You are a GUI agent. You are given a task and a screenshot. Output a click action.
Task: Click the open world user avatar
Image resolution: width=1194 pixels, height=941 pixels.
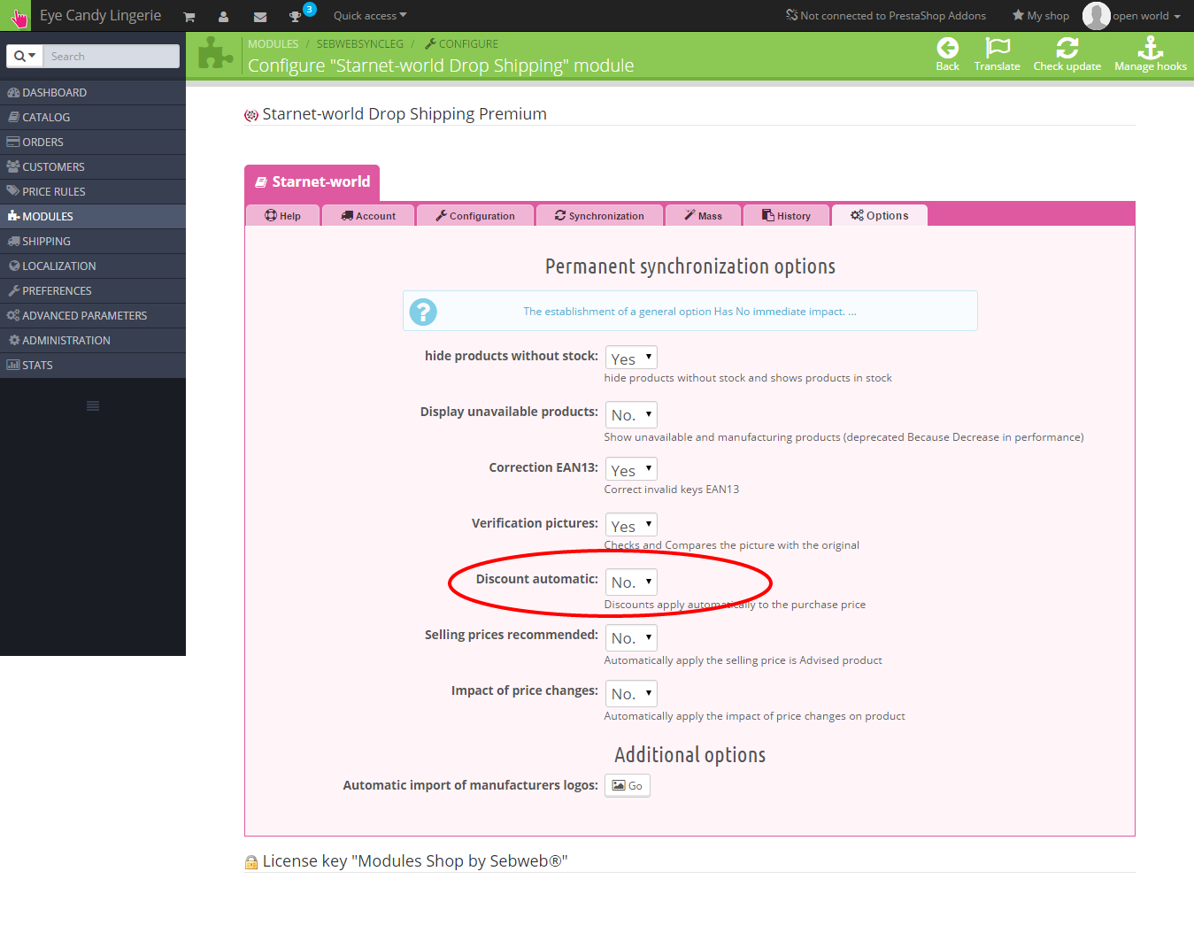(x=1096, y=16)
